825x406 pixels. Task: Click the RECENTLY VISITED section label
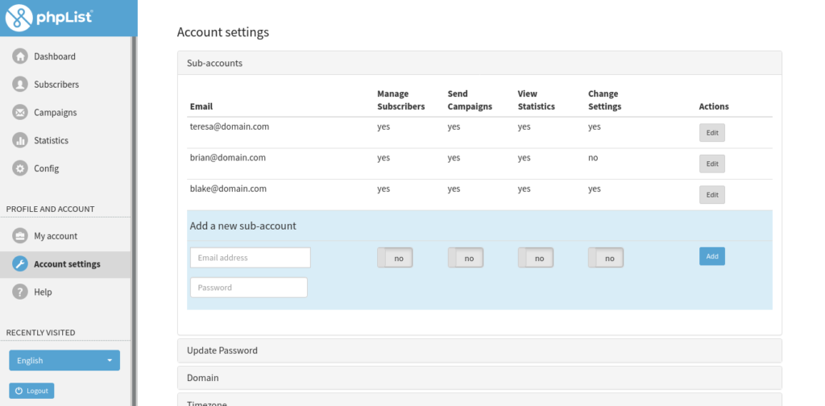[40, 333]
